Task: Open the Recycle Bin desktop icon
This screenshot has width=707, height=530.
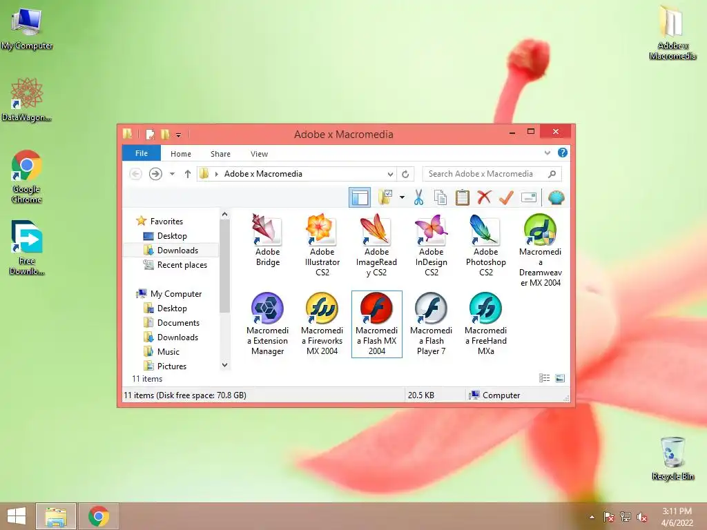Action: click(672, 458)
